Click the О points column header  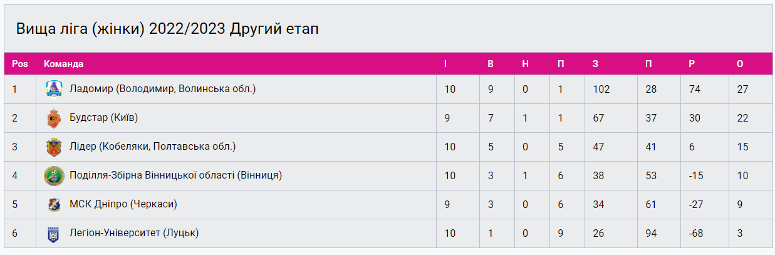740,64
